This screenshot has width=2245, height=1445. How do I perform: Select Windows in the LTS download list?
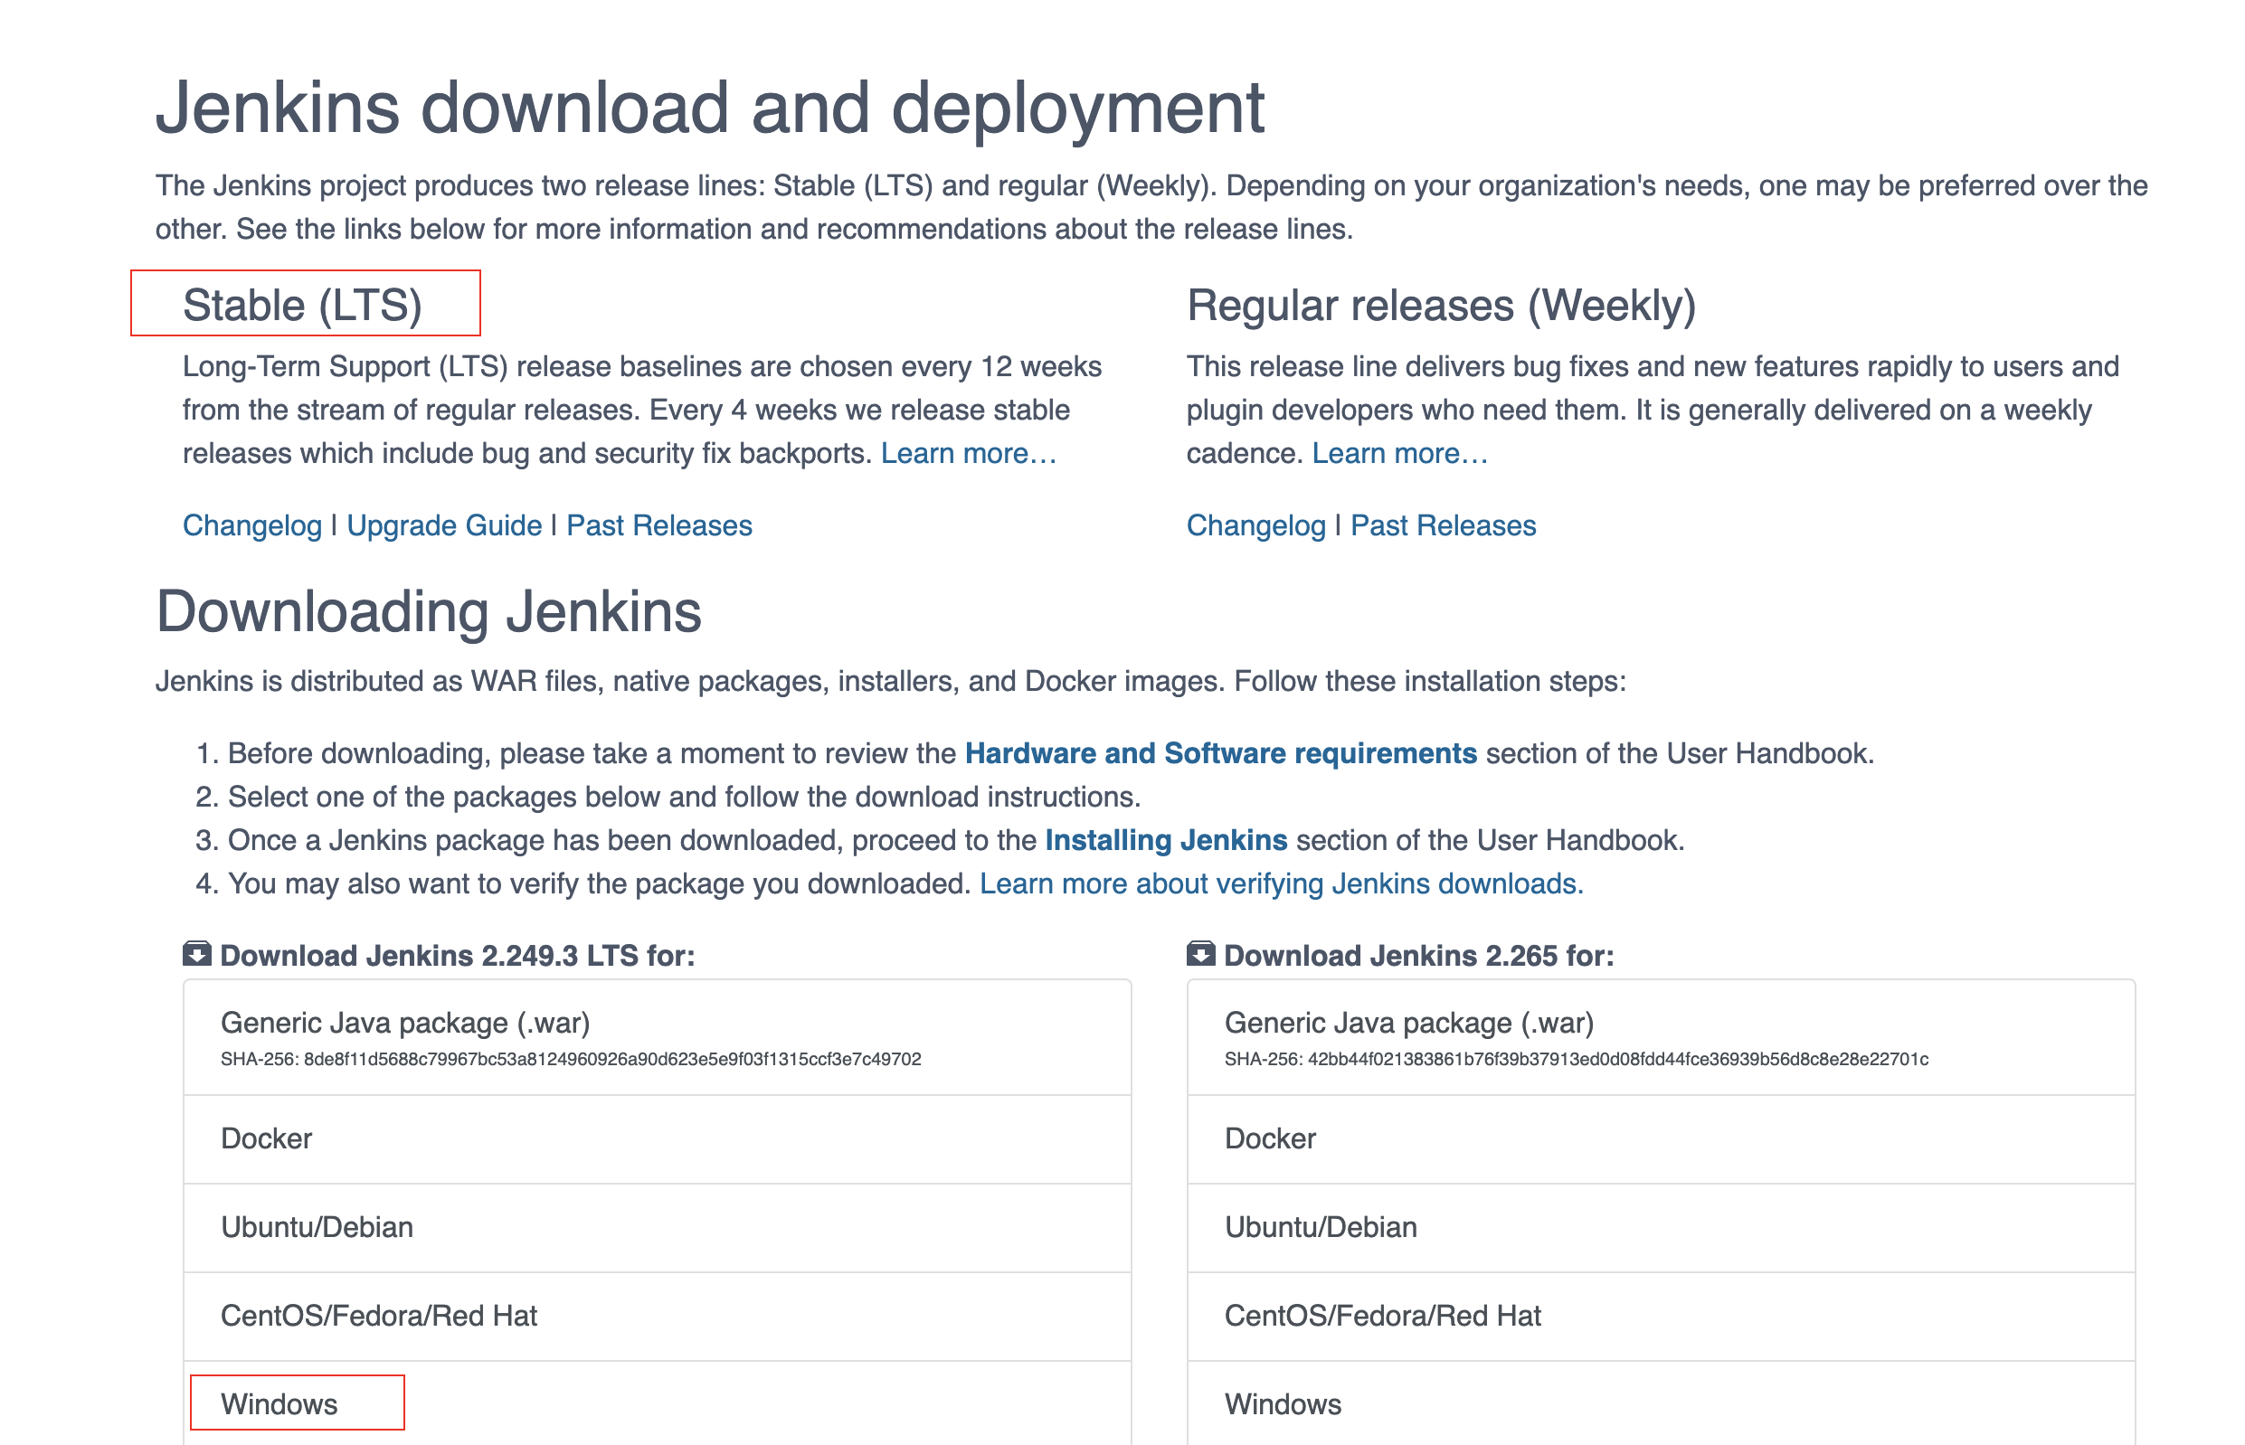tap(658, 1404)
